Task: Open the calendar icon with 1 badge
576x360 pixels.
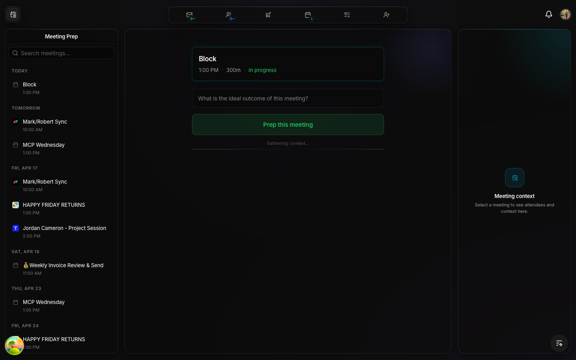Action: point(308,14)
